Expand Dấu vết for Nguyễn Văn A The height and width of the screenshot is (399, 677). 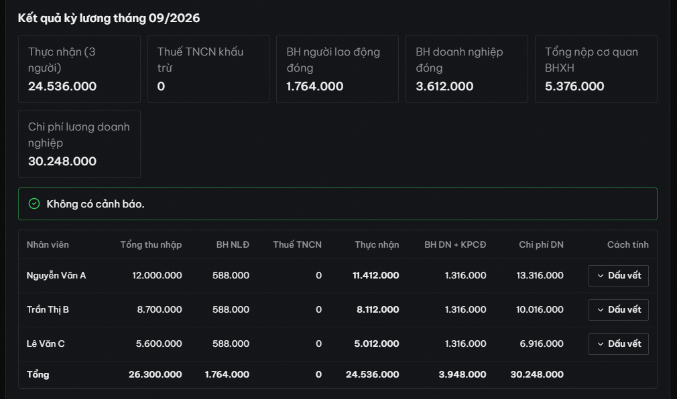click(618, 276)
